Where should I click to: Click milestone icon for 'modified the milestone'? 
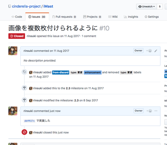[24, 100]
